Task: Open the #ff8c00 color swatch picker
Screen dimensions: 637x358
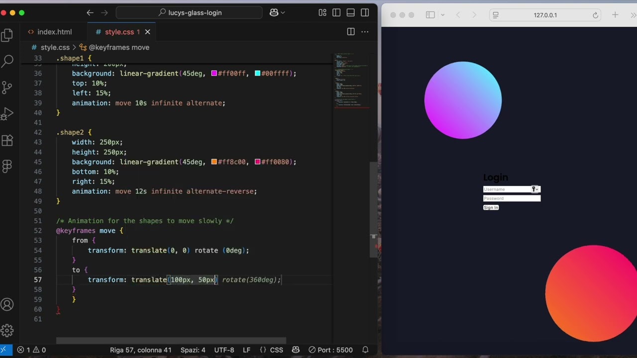Action: (214, 162)
